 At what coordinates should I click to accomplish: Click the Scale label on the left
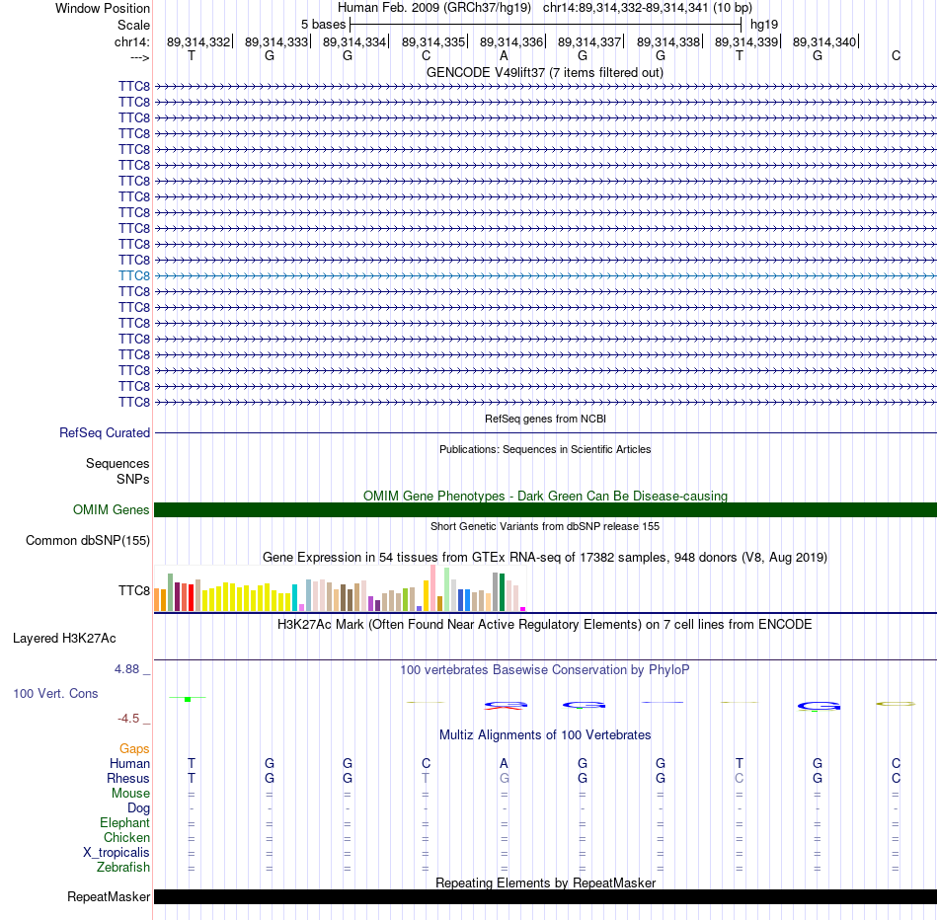pos(133,25)
